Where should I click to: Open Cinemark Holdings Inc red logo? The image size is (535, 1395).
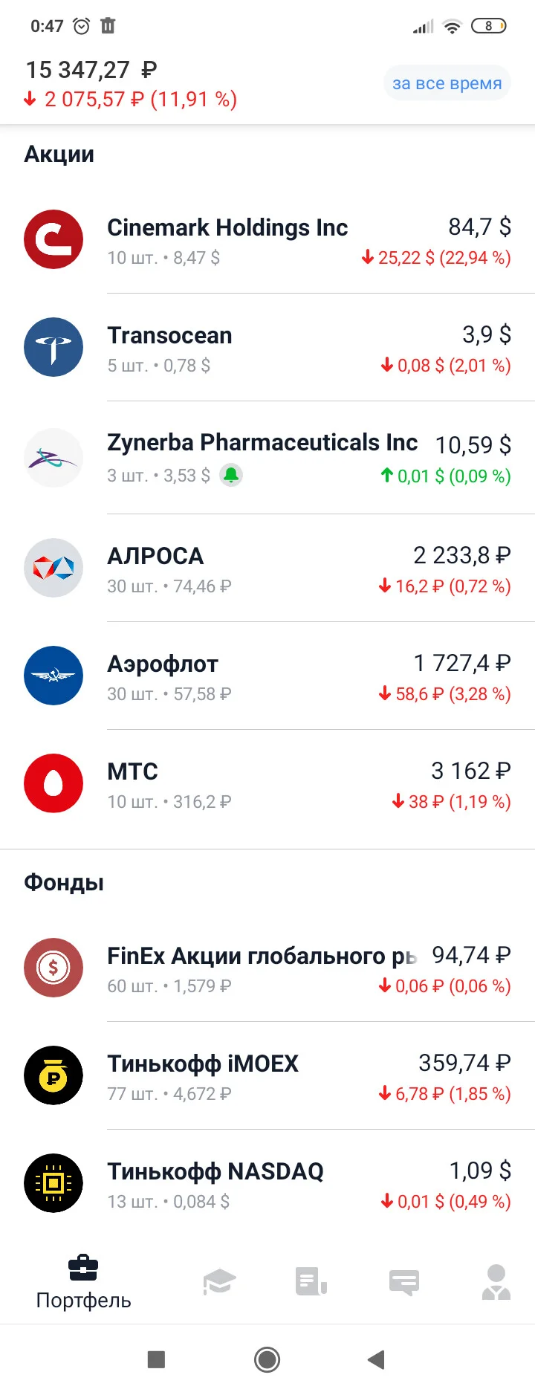click(53, 239)
